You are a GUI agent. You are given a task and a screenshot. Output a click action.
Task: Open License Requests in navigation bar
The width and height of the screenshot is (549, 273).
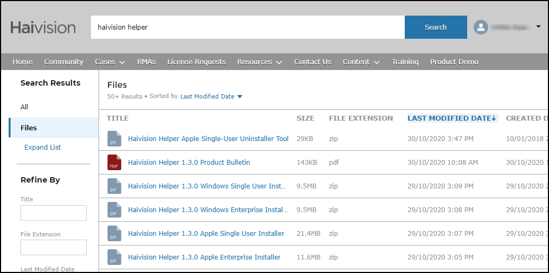pos(196,62)
